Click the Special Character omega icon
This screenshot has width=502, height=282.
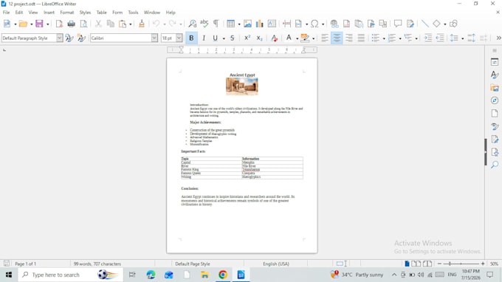click(314, 24)
